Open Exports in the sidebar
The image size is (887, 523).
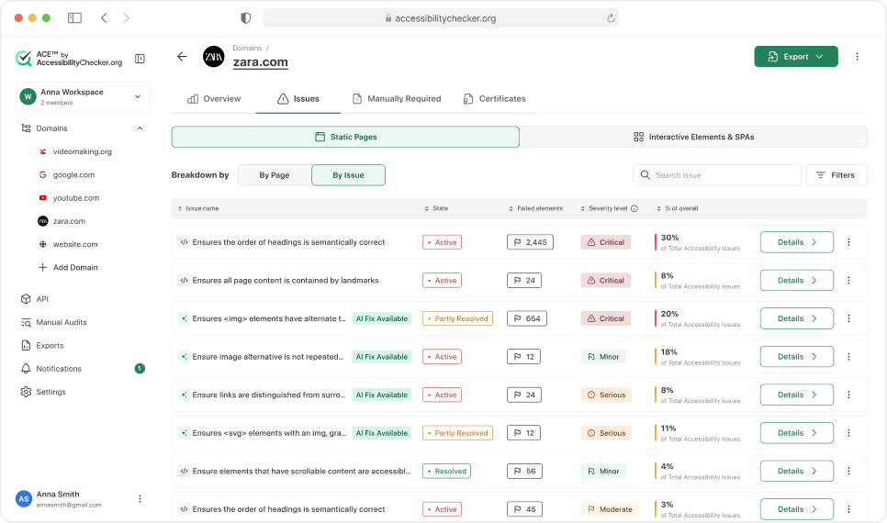[42, 346]
